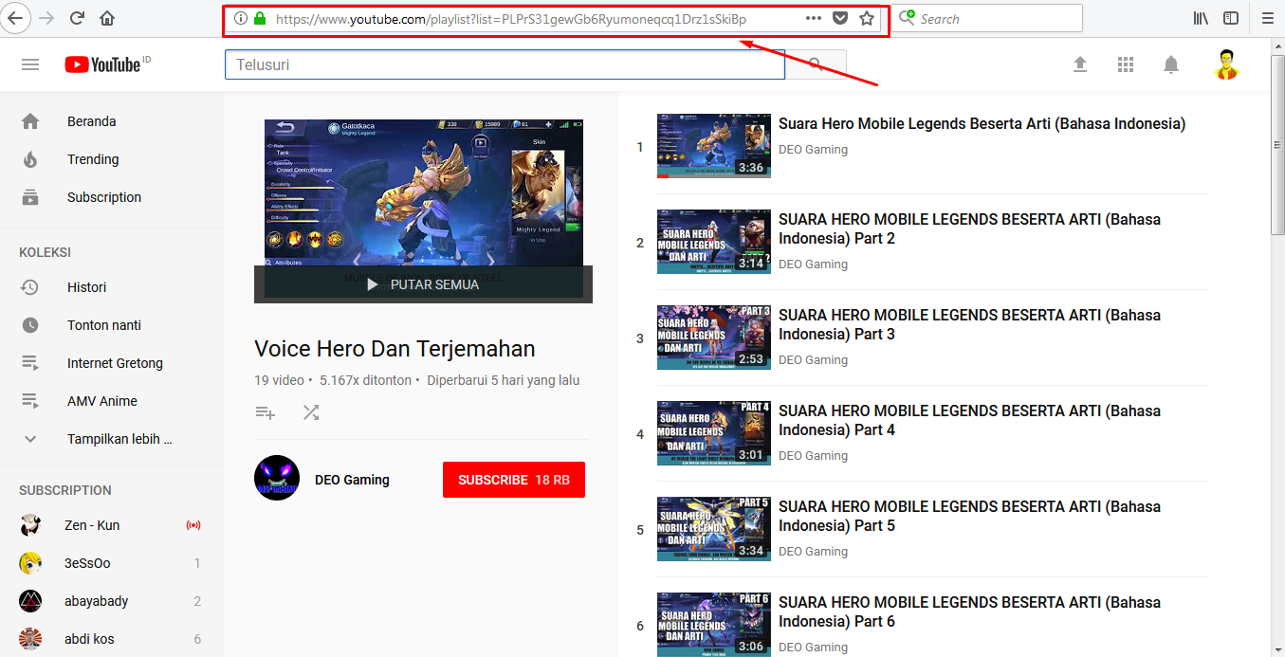Screen dimensions: 1285x657
Task: Click the 'Diperbarui 5 hari yang lalu' text
Action: [x=504, y=380]
